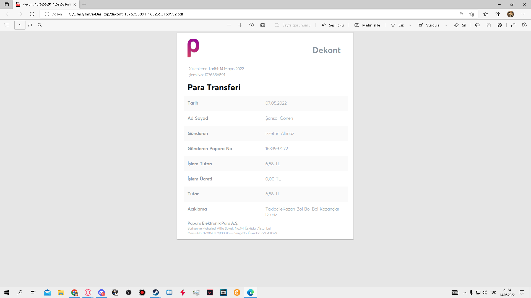
Task: Expand the Vurgula color options dropdown
Action: pyautogui.click(x=446, y=25)
